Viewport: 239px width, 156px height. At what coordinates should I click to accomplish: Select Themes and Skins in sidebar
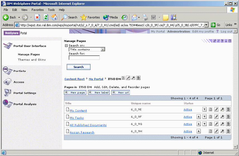tap(32, 60)
